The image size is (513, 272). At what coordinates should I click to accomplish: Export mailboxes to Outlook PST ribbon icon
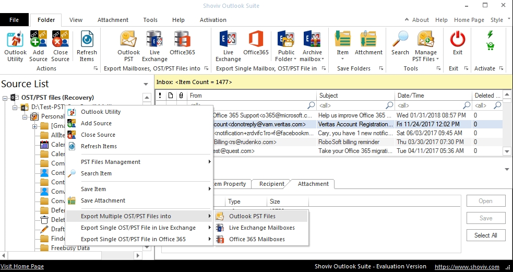click(x=128, y=46)
